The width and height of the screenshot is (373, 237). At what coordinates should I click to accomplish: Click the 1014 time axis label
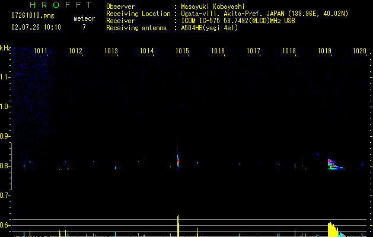pos(147,51)
